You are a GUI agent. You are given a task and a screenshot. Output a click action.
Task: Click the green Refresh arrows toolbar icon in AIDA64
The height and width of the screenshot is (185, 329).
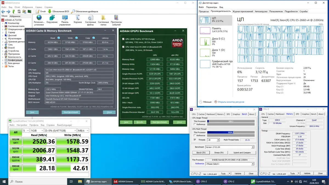[x=19, y=12]
